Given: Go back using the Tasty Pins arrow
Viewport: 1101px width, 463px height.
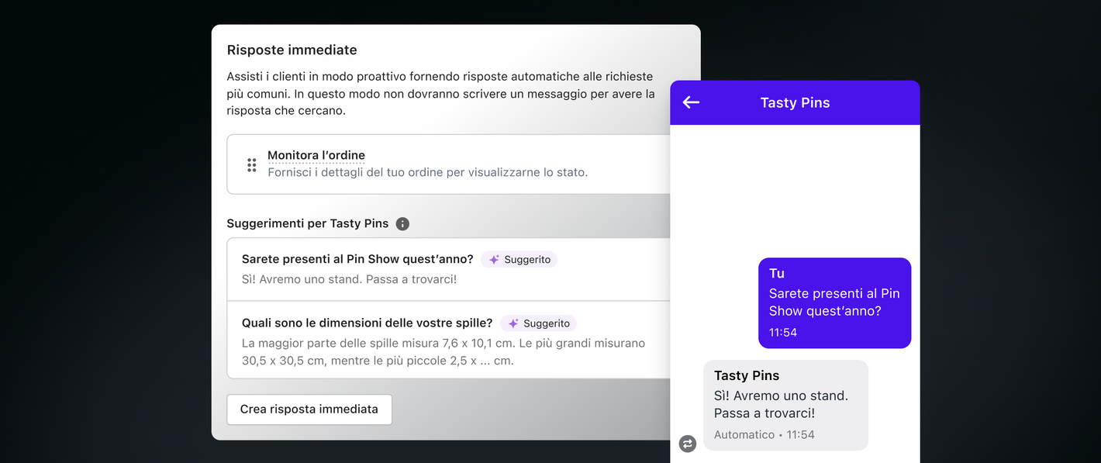Looking at the screenshot, I should [x=691, y=102].
